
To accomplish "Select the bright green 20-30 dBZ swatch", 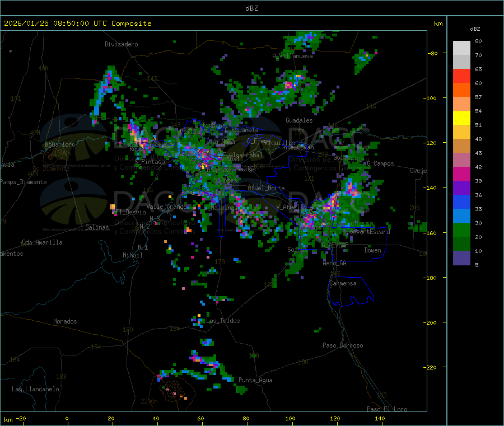I will click(461, 230).
